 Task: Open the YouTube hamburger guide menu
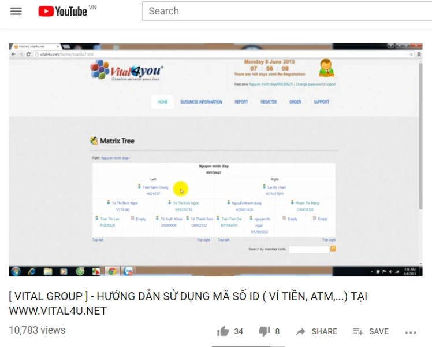click(16, 11)
